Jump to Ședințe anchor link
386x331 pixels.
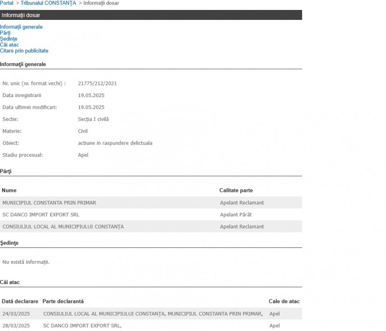(x=9, y=39)
